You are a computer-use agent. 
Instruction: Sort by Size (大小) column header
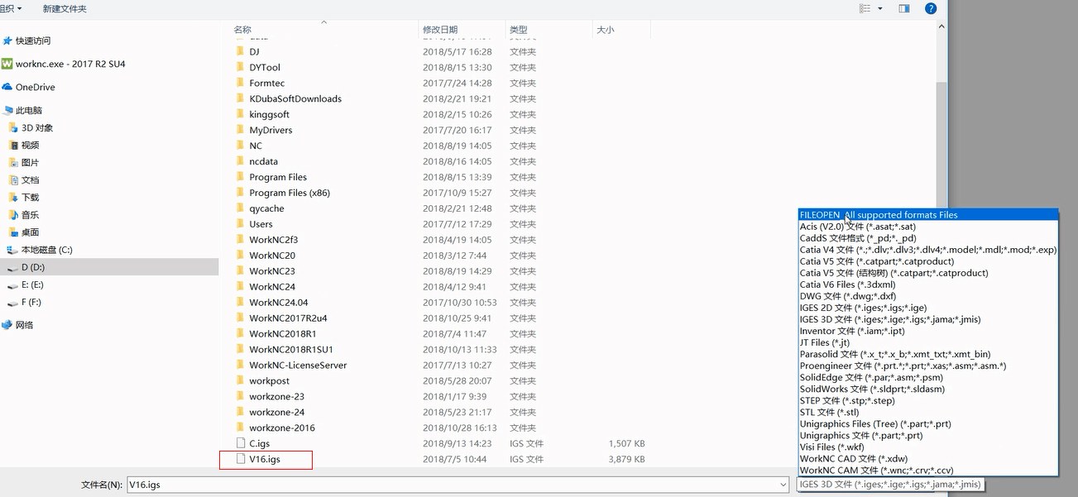[x=606, y=29]
